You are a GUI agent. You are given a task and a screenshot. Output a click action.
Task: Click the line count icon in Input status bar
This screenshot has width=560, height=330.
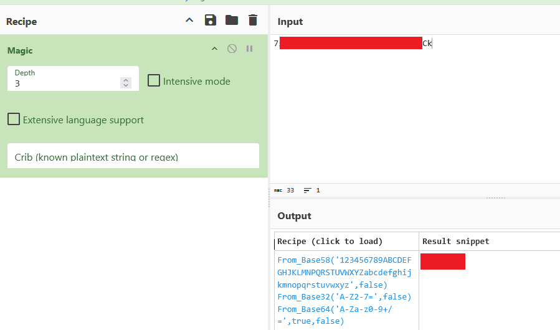[307, 191]
